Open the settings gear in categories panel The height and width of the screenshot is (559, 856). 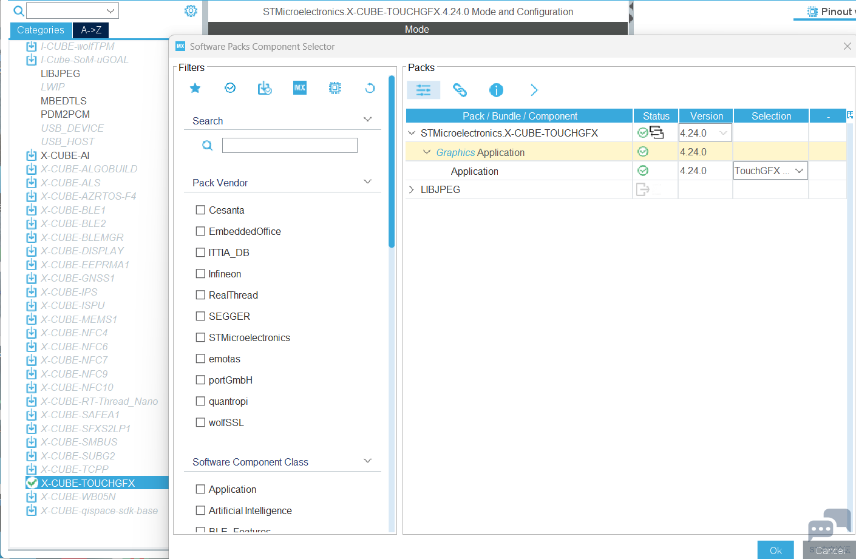[191, 11]
